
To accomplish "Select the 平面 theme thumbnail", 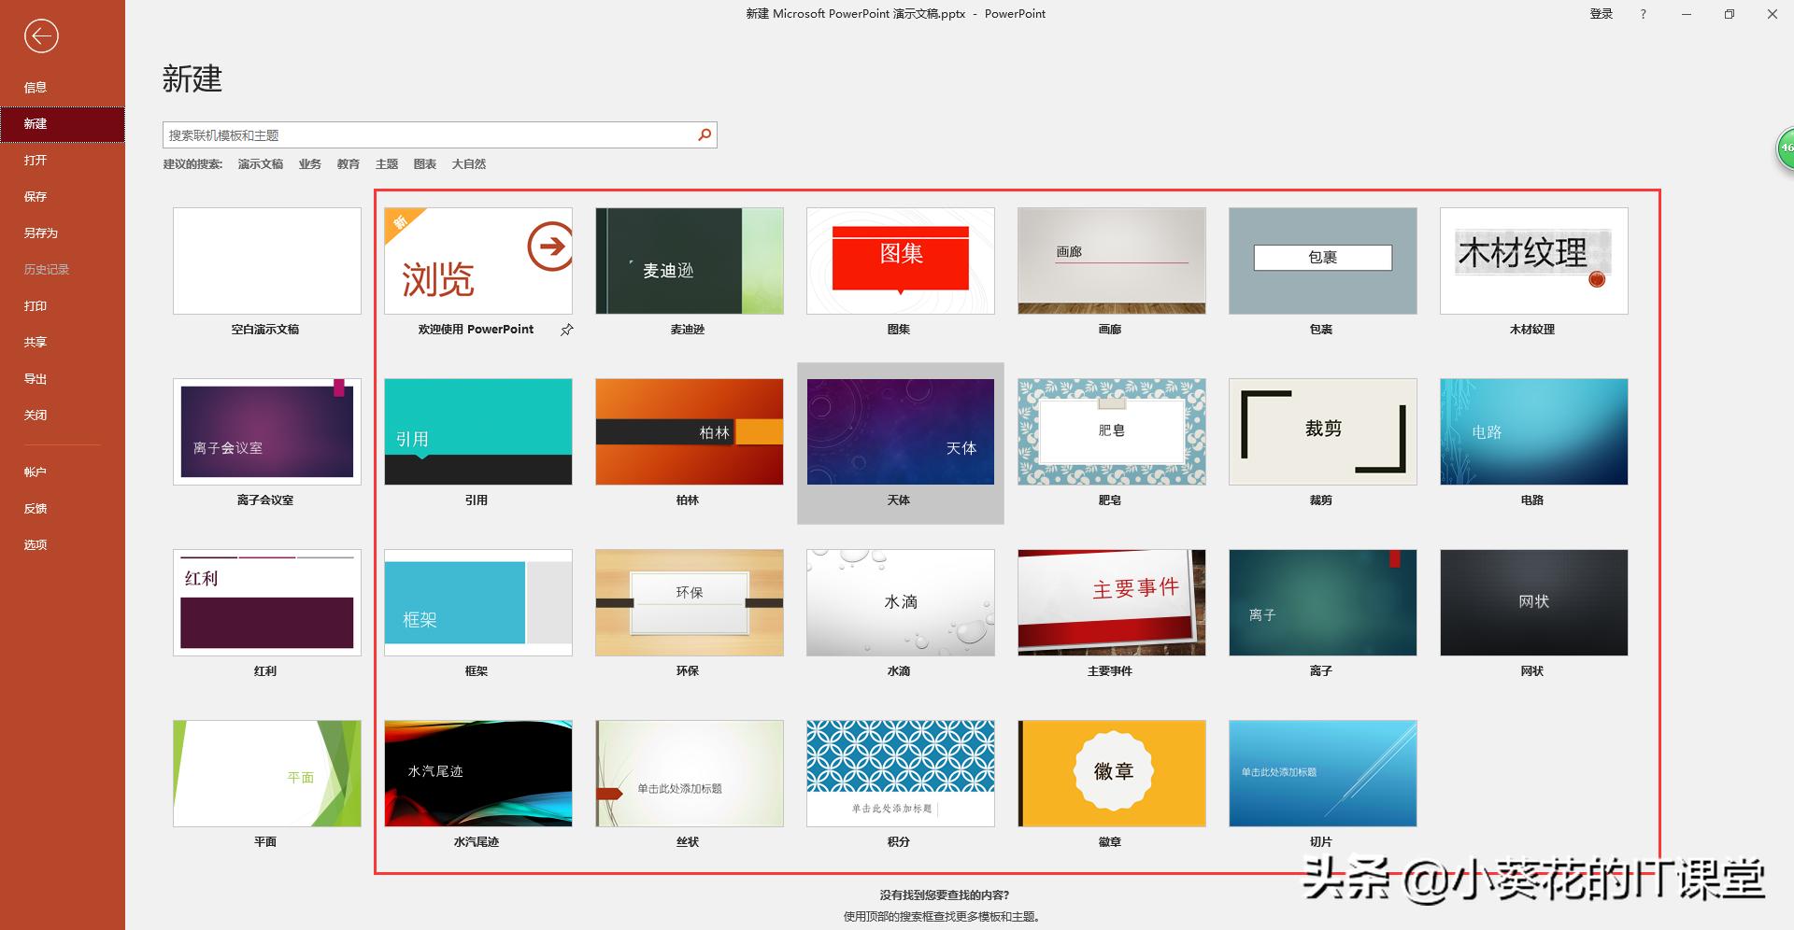I will [x=267, y=773].
